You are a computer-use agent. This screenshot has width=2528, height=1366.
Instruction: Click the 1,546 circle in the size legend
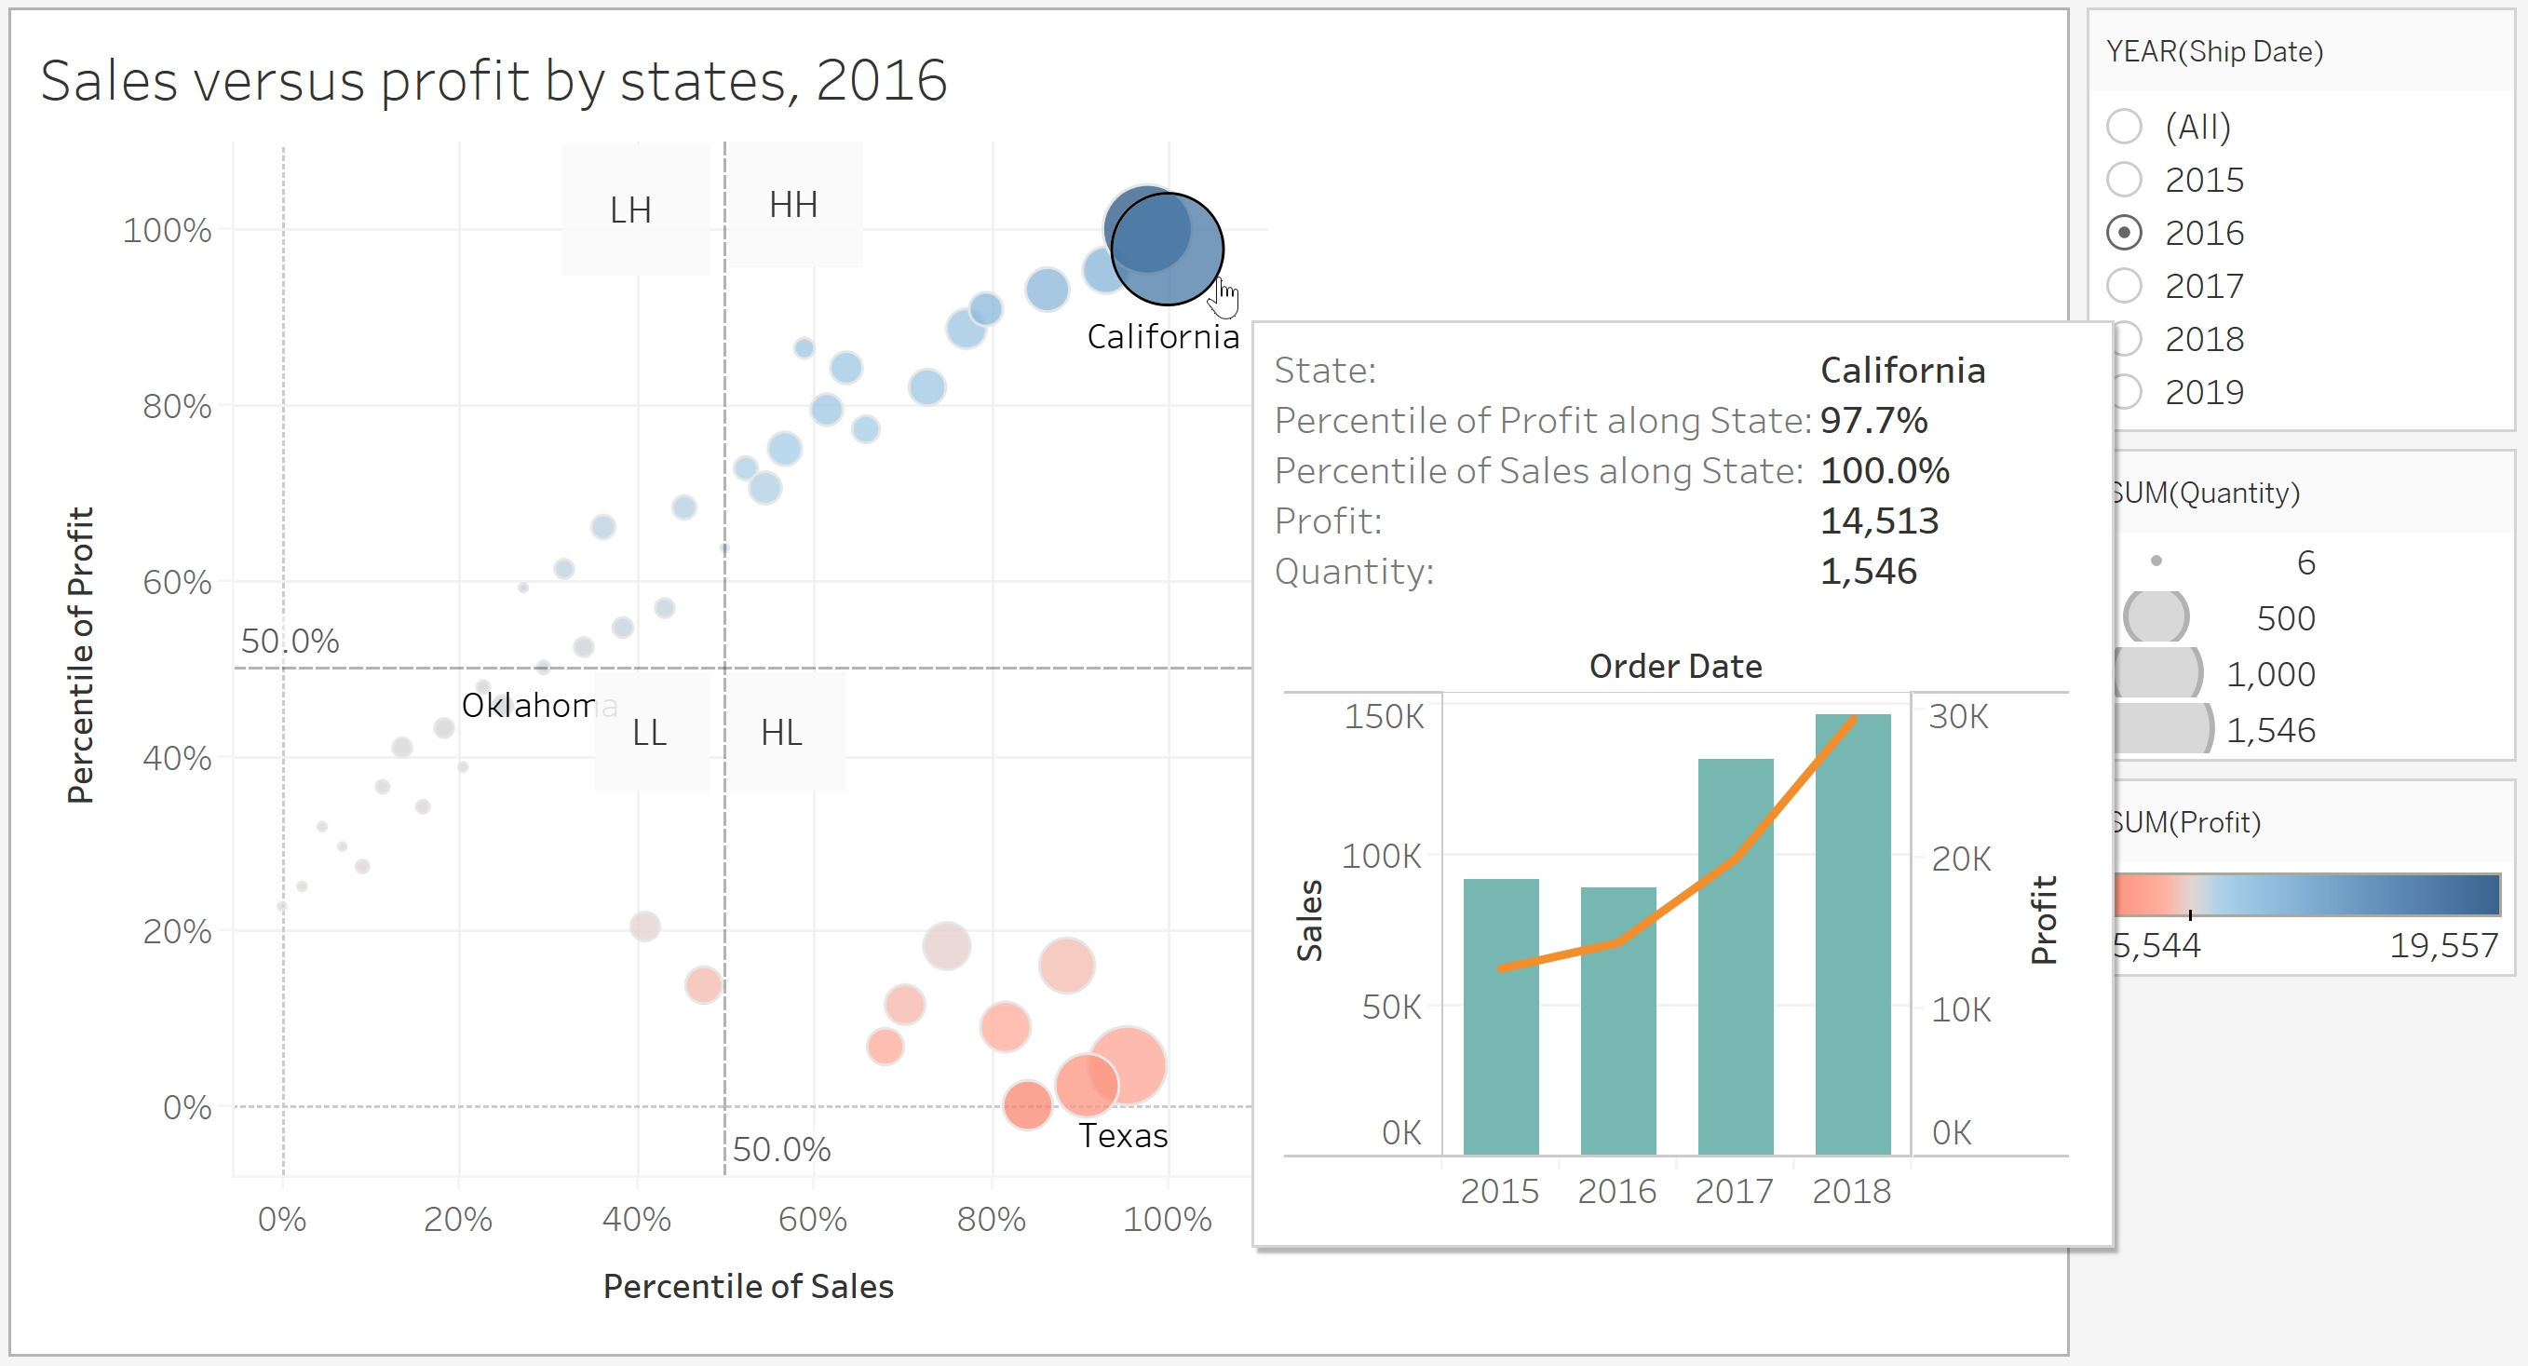click(x=2158, y=729)
